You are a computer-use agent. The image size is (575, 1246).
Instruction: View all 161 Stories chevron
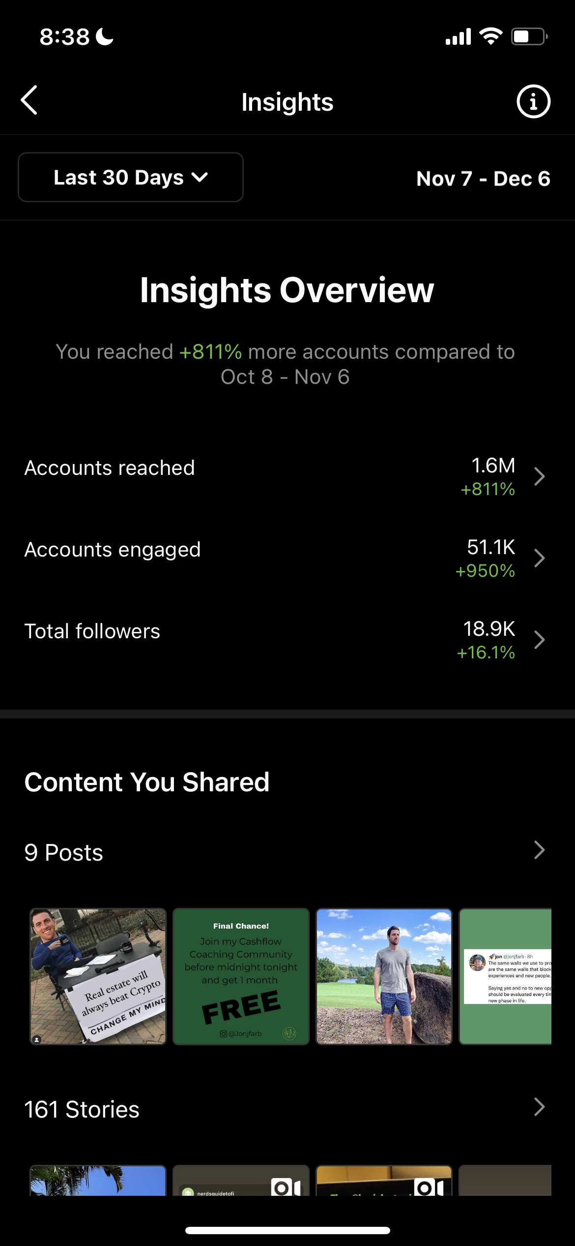point(539,1107)
